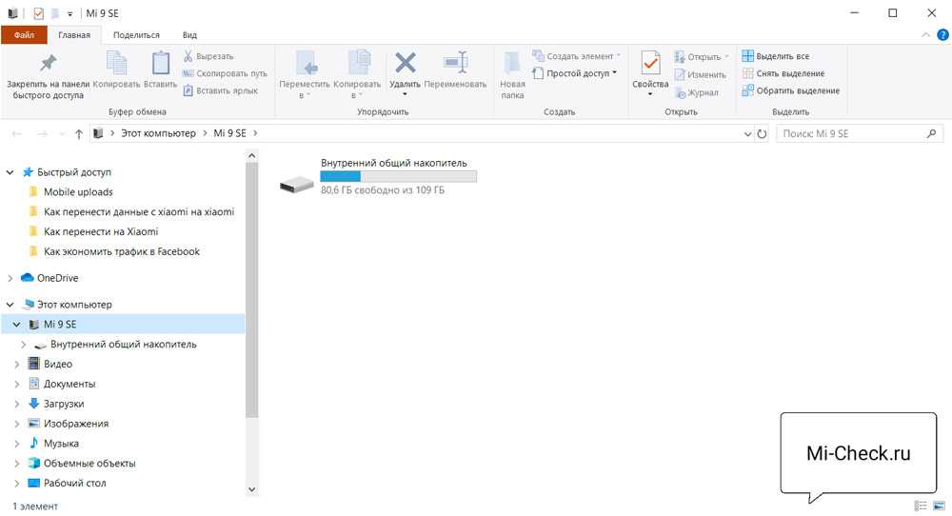Switch to the Вид (View) ribbon tab
This screenshot has height=516, width=952.
189,35
